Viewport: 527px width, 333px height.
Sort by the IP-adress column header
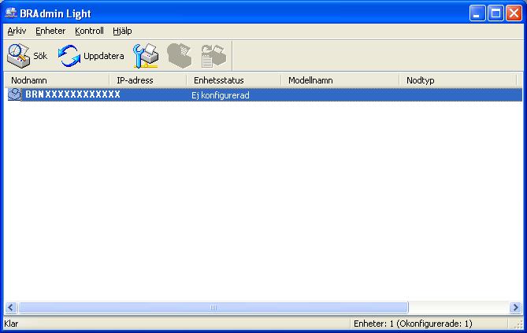click(148, 80)
